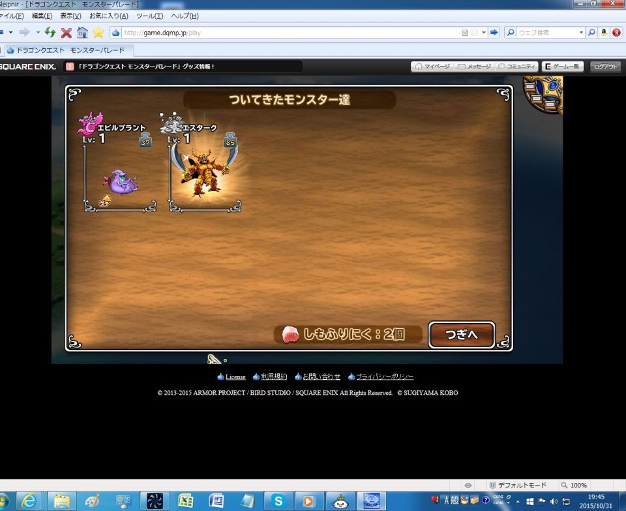This screenshot has width=626, height=511.
Task: Click the search magnifier right of ウェブ検索
Action: click(591, 33)
